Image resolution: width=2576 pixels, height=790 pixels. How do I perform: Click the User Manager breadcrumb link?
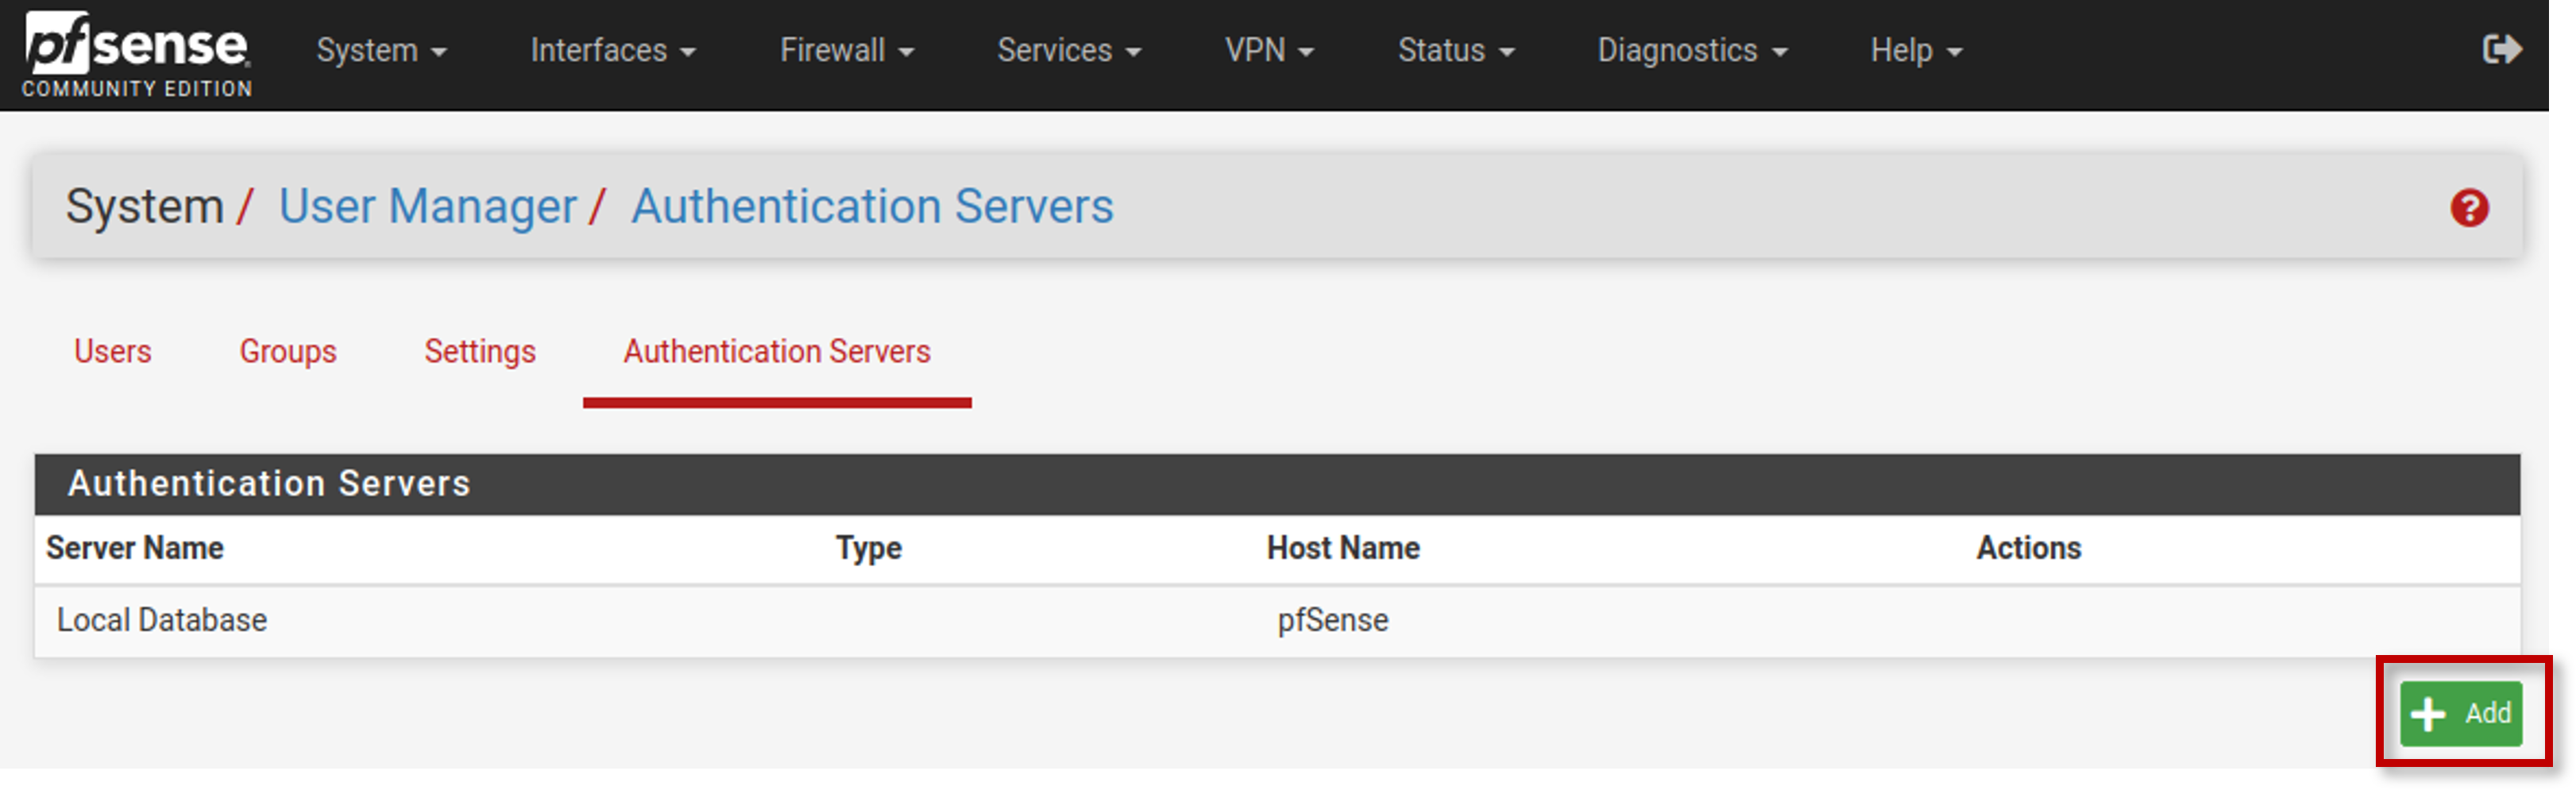click(428, 207)
